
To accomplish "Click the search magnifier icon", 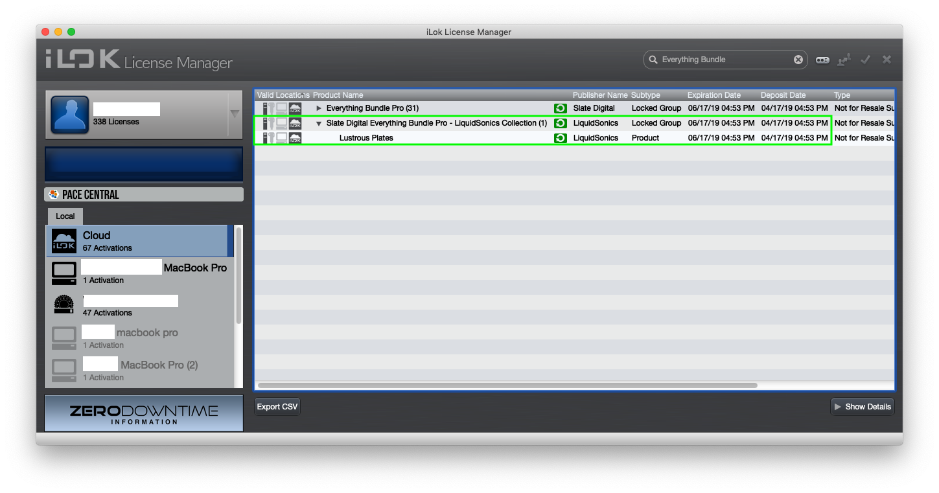I will click(653, 60).
